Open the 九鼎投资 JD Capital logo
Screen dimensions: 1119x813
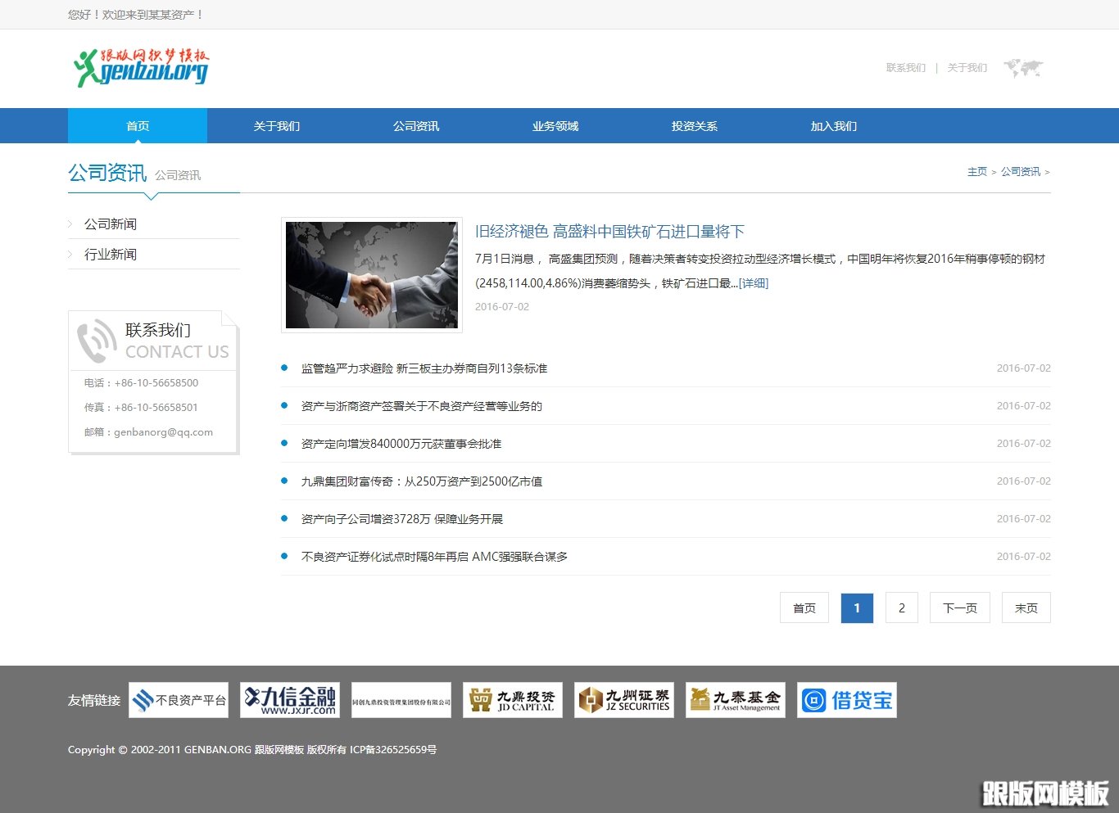pyautogui.click(x=513, y=700)
